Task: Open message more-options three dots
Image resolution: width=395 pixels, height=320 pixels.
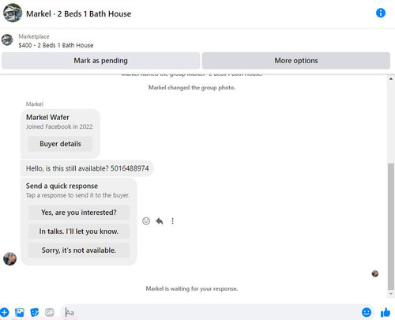Action: 173,221
